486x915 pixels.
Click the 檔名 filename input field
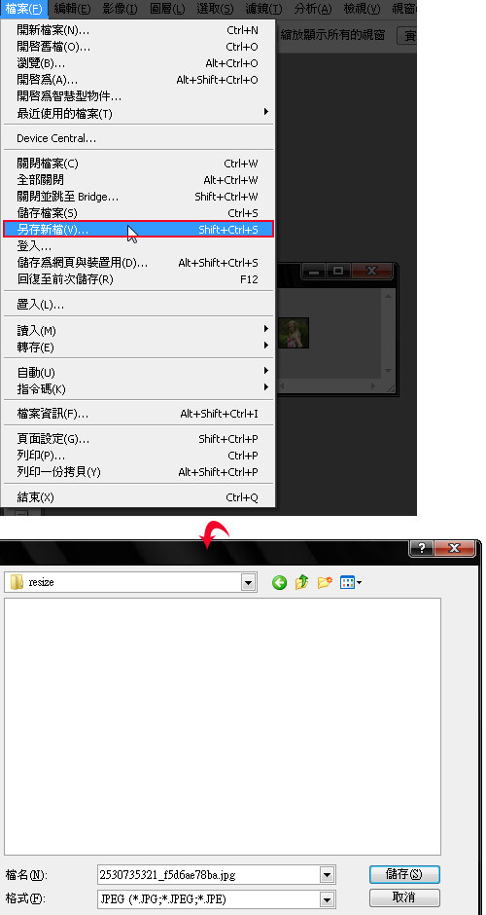click(209, 875)
